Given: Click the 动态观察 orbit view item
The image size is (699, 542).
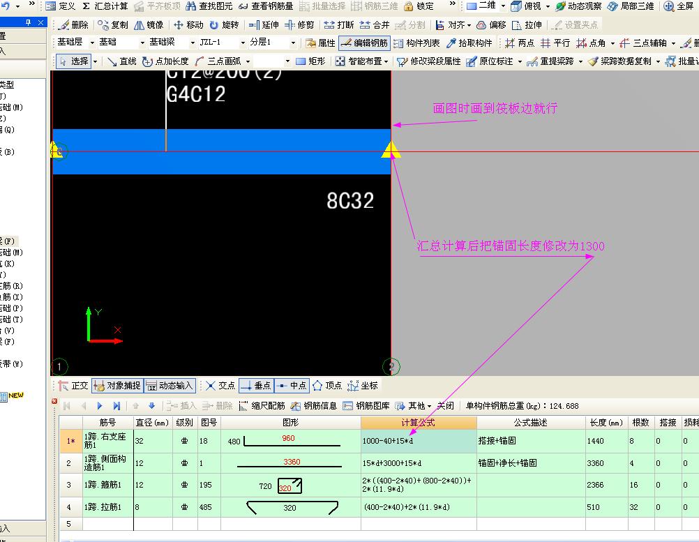Looking at the screenshot, I should 578,6.
